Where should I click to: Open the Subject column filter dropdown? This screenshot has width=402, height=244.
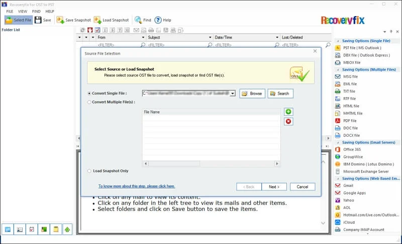(x=210, y=38)
